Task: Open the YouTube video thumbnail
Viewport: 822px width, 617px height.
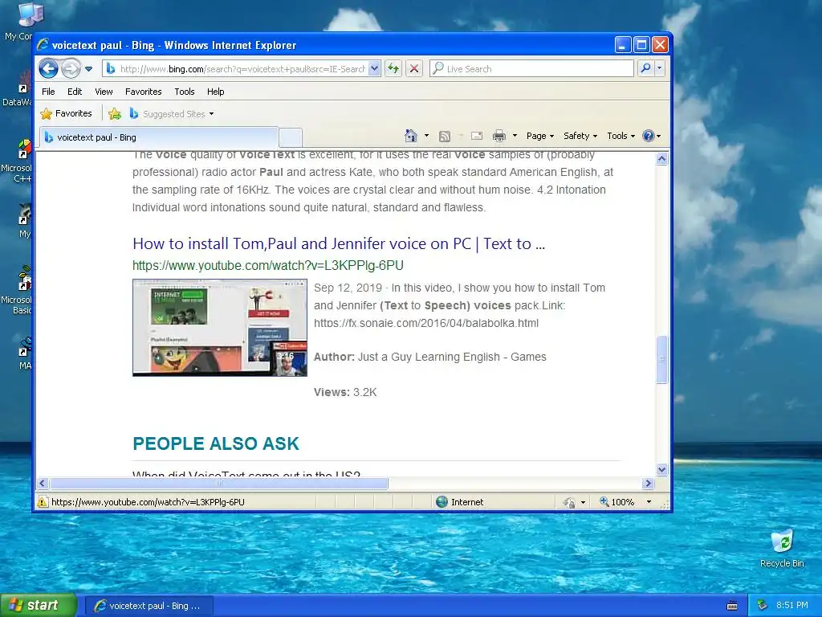Action: pos(220,328)
